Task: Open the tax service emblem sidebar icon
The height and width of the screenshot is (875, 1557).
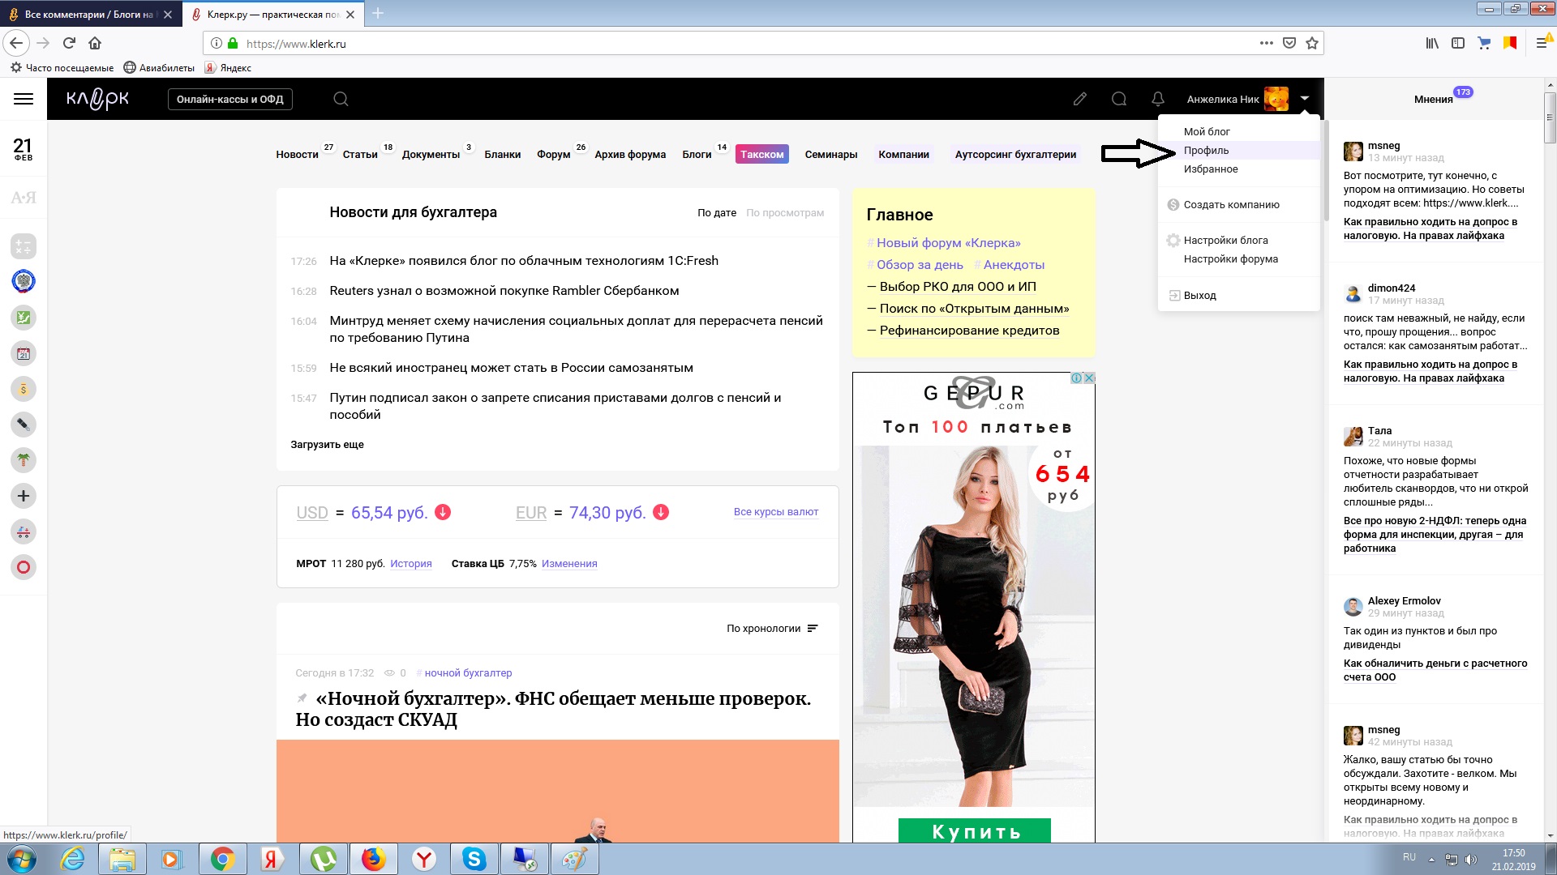Action: coord(24,281)
